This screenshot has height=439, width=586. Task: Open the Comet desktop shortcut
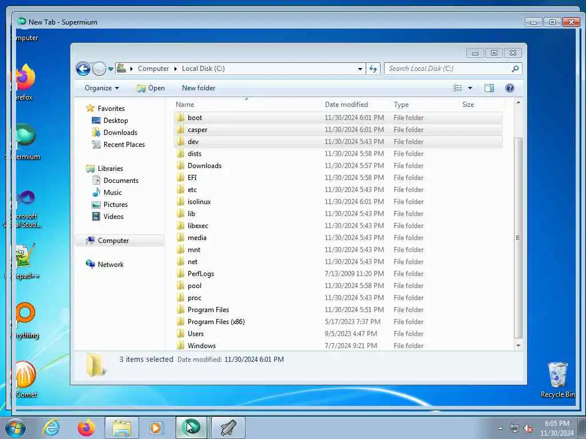pyautogui.click(x=25, y=378)
